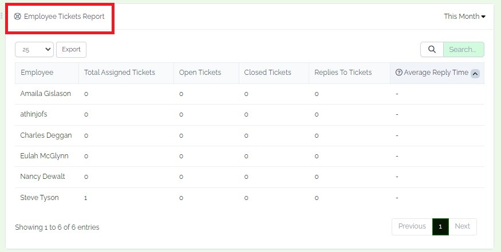Click the lifebuoy icon beside Employee Tickets Report
This screenshot has width=501, height=252.
tap(18, 16)
